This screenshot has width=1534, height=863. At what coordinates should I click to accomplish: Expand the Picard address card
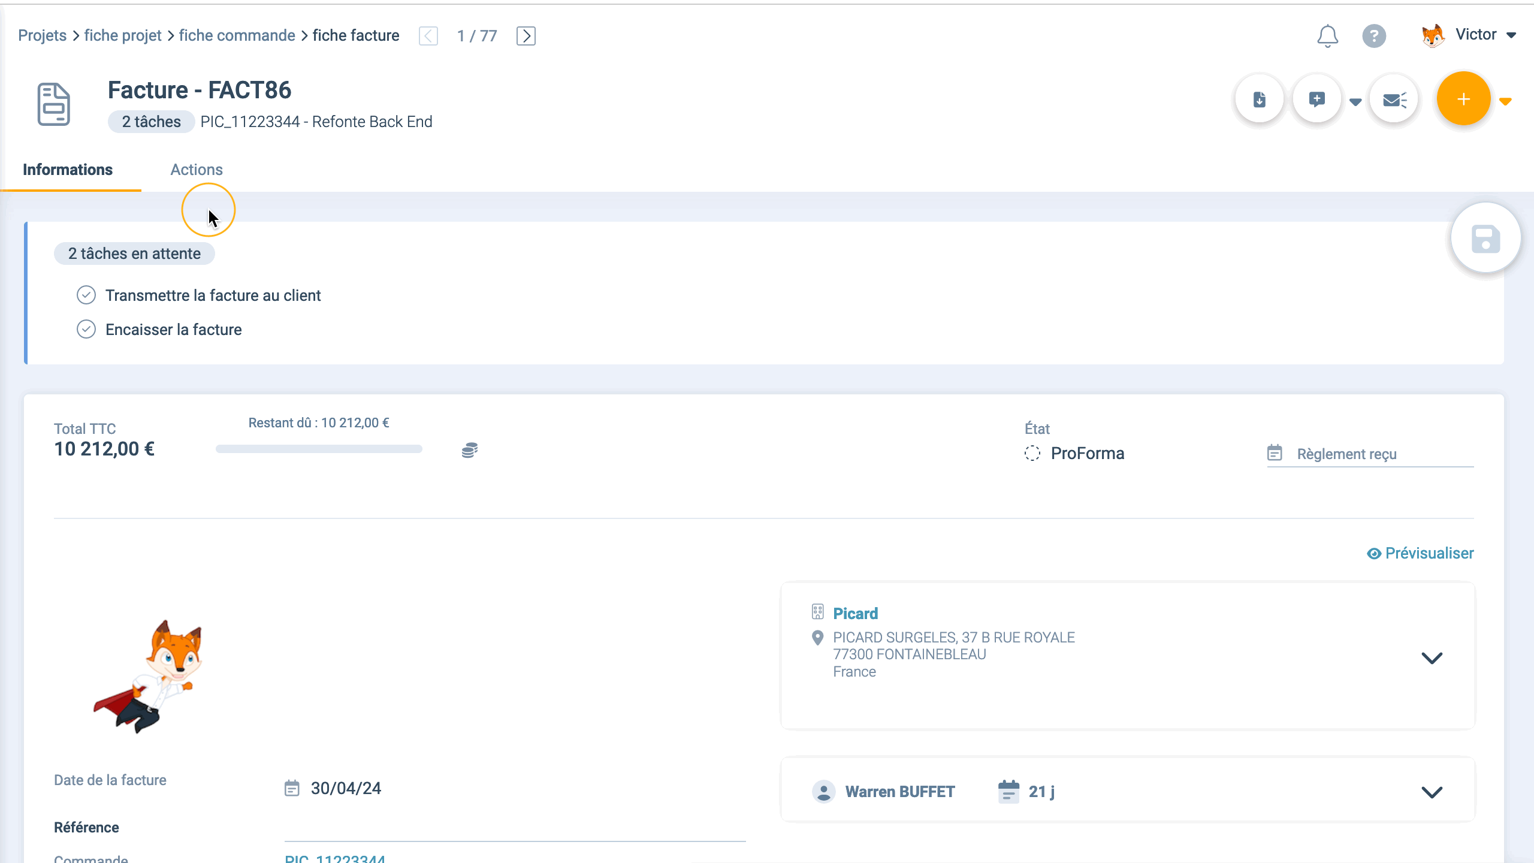(x=1432, y=658)
